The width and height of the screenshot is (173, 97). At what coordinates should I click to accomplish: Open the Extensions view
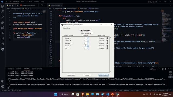(3, 27)
